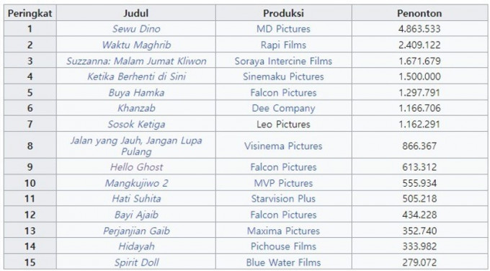
Task: Select the Hati Suhita link
Action: click(136, 198)
